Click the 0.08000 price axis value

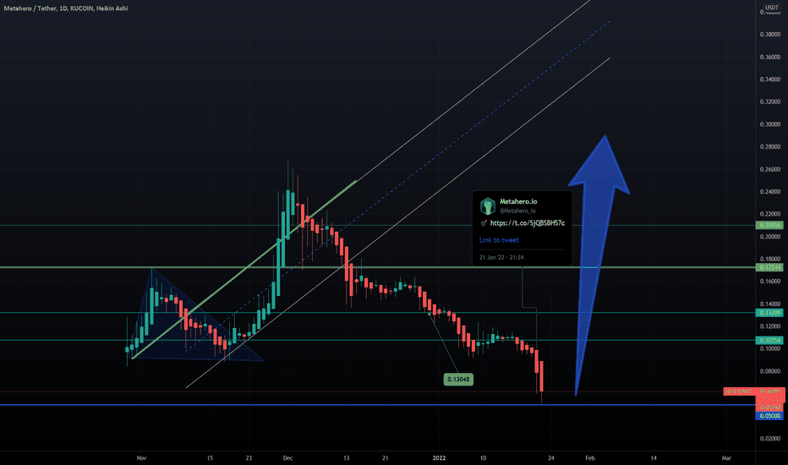770,371
